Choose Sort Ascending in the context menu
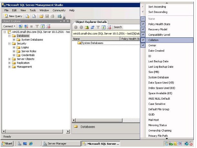The width and height of the screenshot is (197, 148). pos(157,7)
